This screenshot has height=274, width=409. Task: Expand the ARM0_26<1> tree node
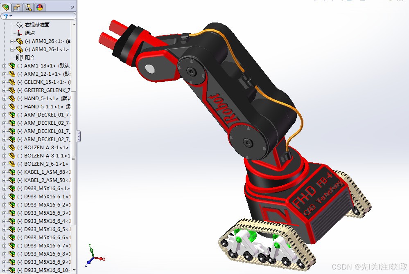(12, 41)
